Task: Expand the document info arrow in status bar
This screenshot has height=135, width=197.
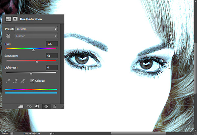Action: (x=51, y=133)
